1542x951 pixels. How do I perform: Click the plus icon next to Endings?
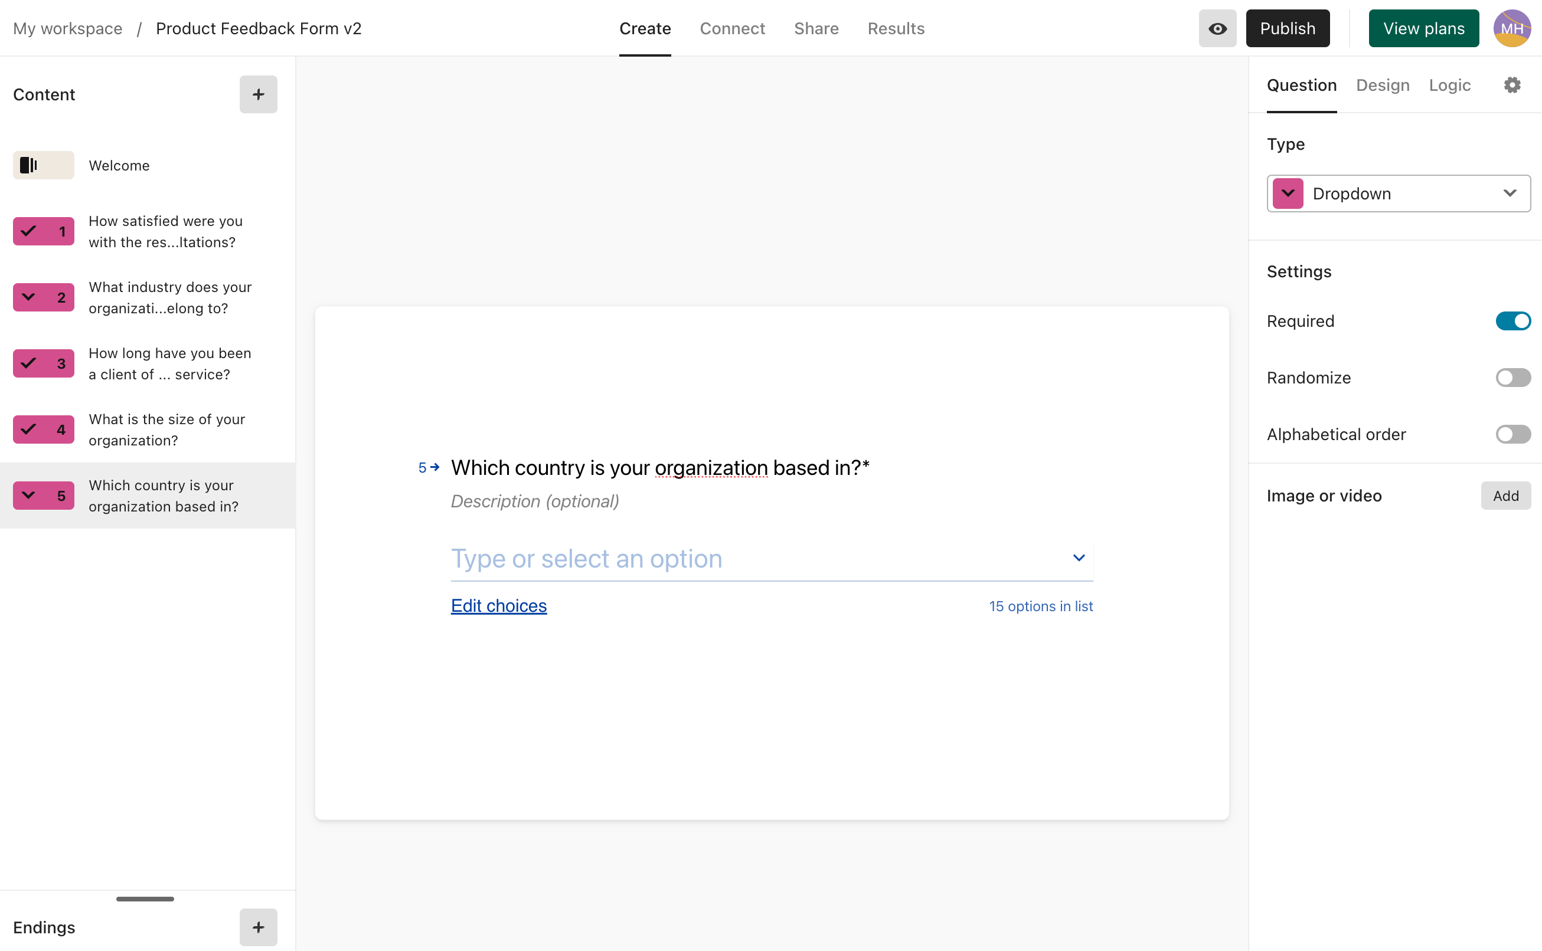pos(258,926)
